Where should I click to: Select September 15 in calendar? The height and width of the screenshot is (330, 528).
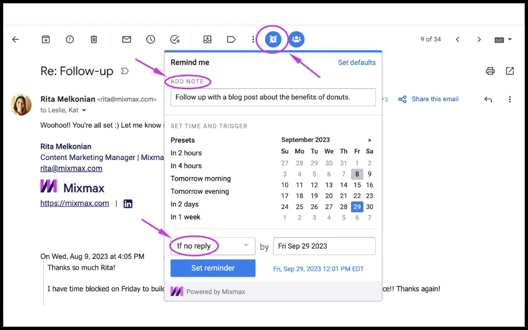click(x=357, y=185)
